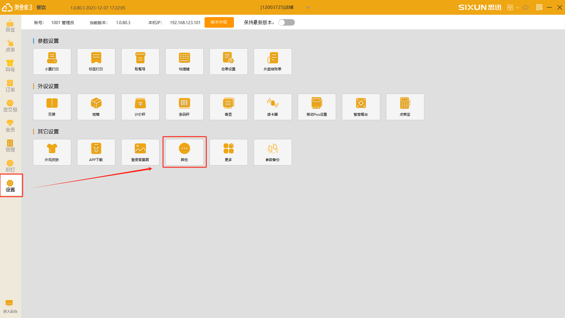Open 其他 other settings tile

pyautogui.click(x=185, y=152)
